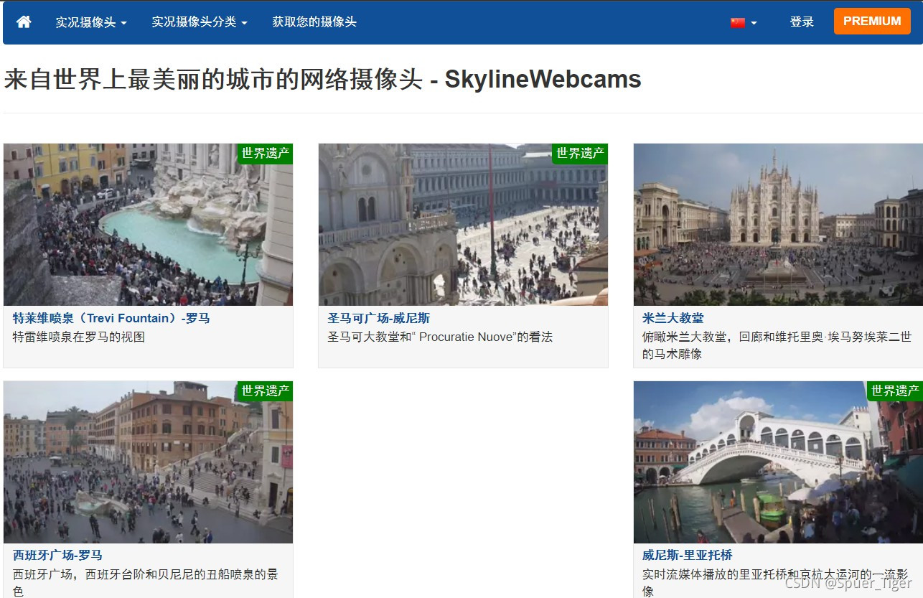Click the home icon in the navbar

pos(24,22)
